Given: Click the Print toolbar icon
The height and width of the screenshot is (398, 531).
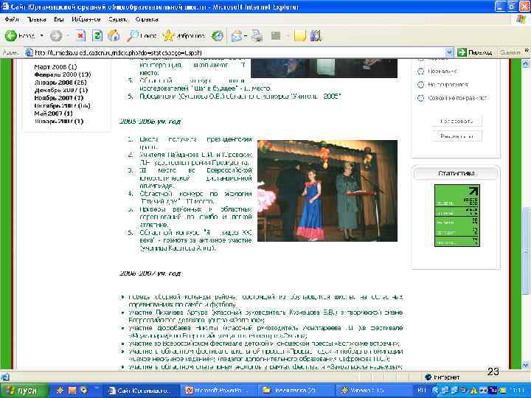Looking at the screenshot, I should (x=257, y=35).
